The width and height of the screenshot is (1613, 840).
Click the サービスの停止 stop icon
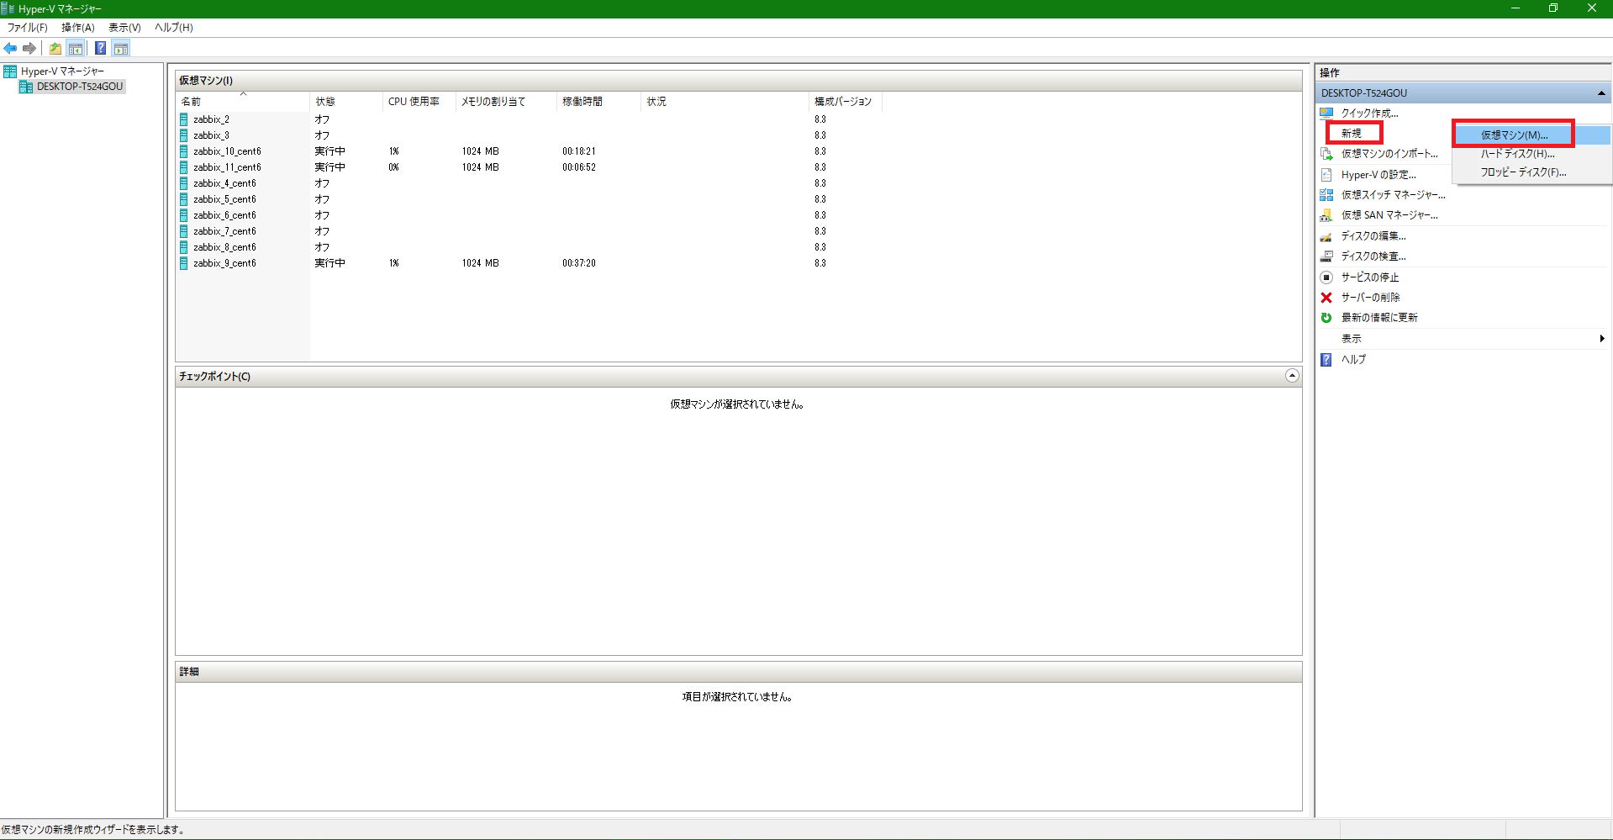(1326, 277)
